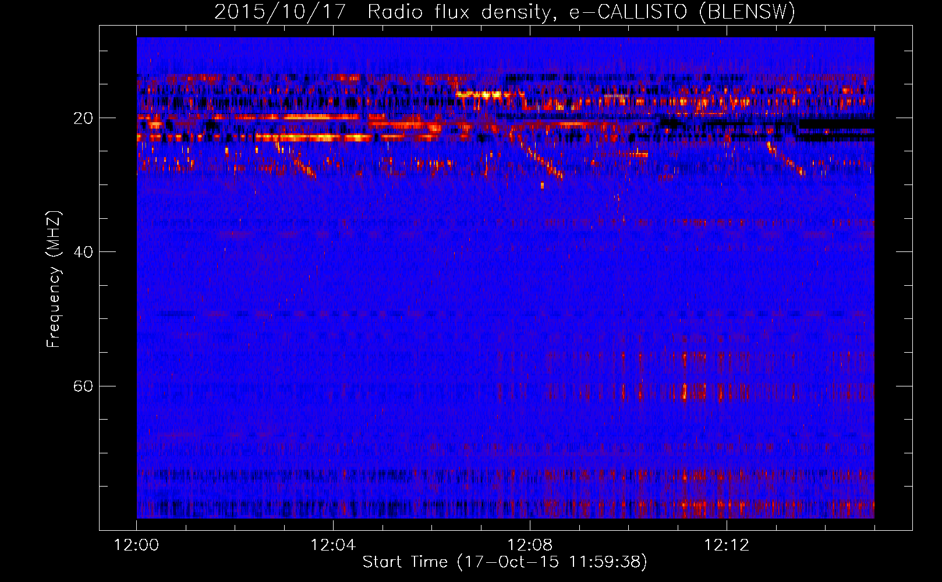Click the 'Start Time (17-Oct-15 11:59:38)' label
The width and height of the screenshot is (942, 582).
tap(505, 562)
